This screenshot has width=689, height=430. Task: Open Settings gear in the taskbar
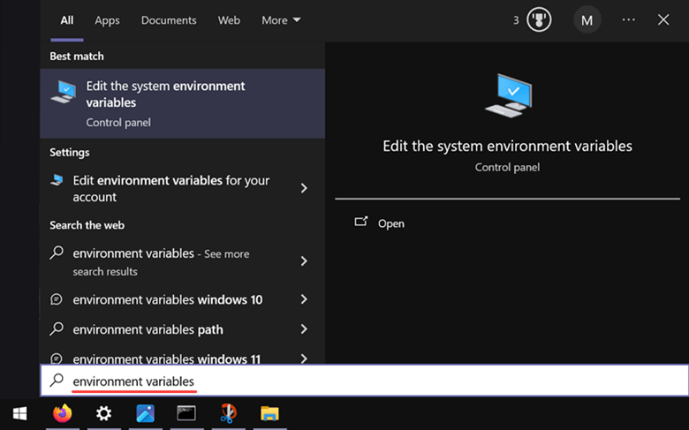point(103,413)
